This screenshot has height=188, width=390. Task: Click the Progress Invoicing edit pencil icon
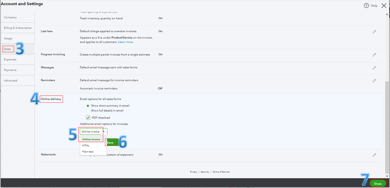tap(374, 55)
